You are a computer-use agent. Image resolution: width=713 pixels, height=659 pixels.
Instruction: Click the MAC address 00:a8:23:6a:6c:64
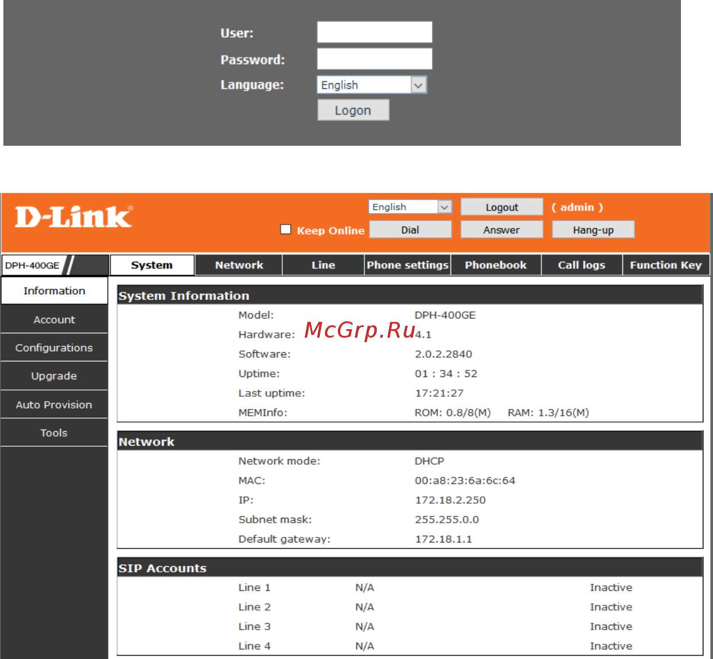coord(465,481)
